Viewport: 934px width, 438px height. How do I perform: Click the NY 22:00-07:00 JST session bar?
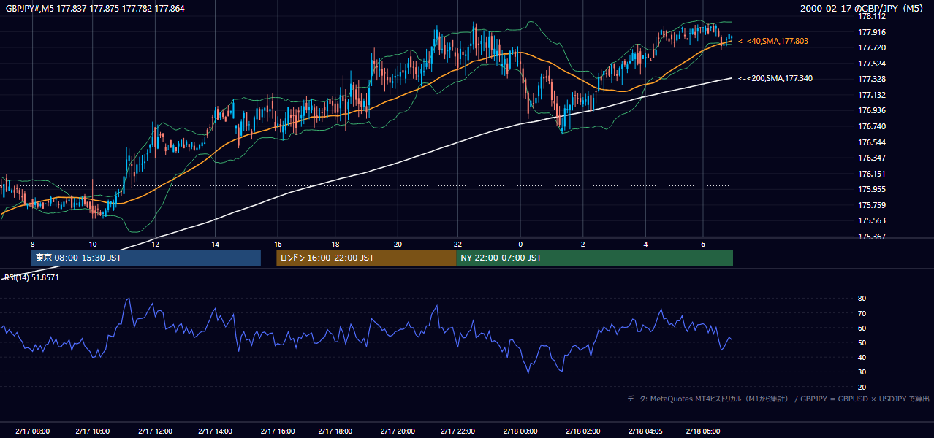pos(594,258)
